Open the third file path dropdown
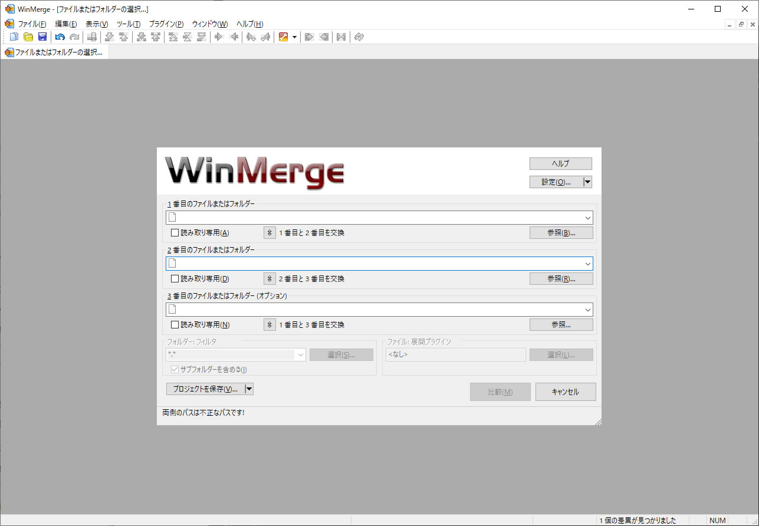Image resolution: width=759 pixels, height=526 pixels. 587,309
